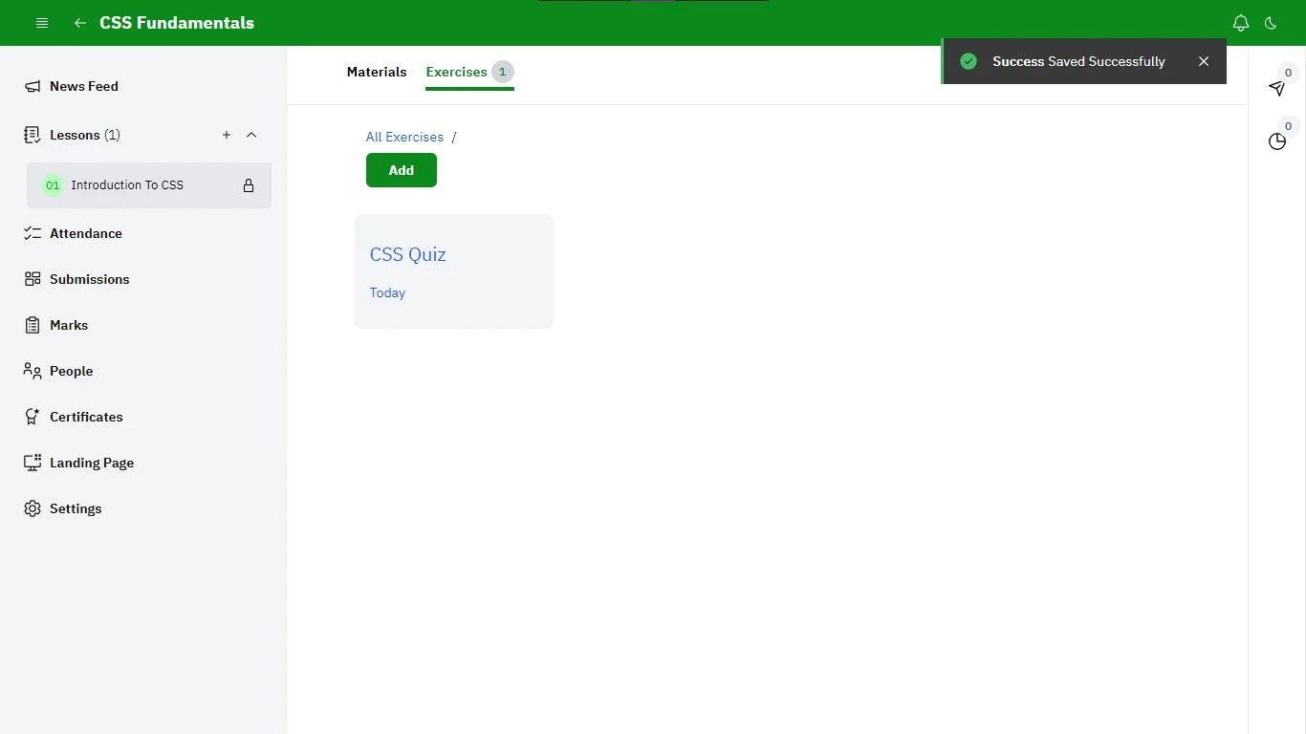Follow the All Exercises breadcrumb link
The height and width of the screenshot is (734, 1306).
[404, 137]
